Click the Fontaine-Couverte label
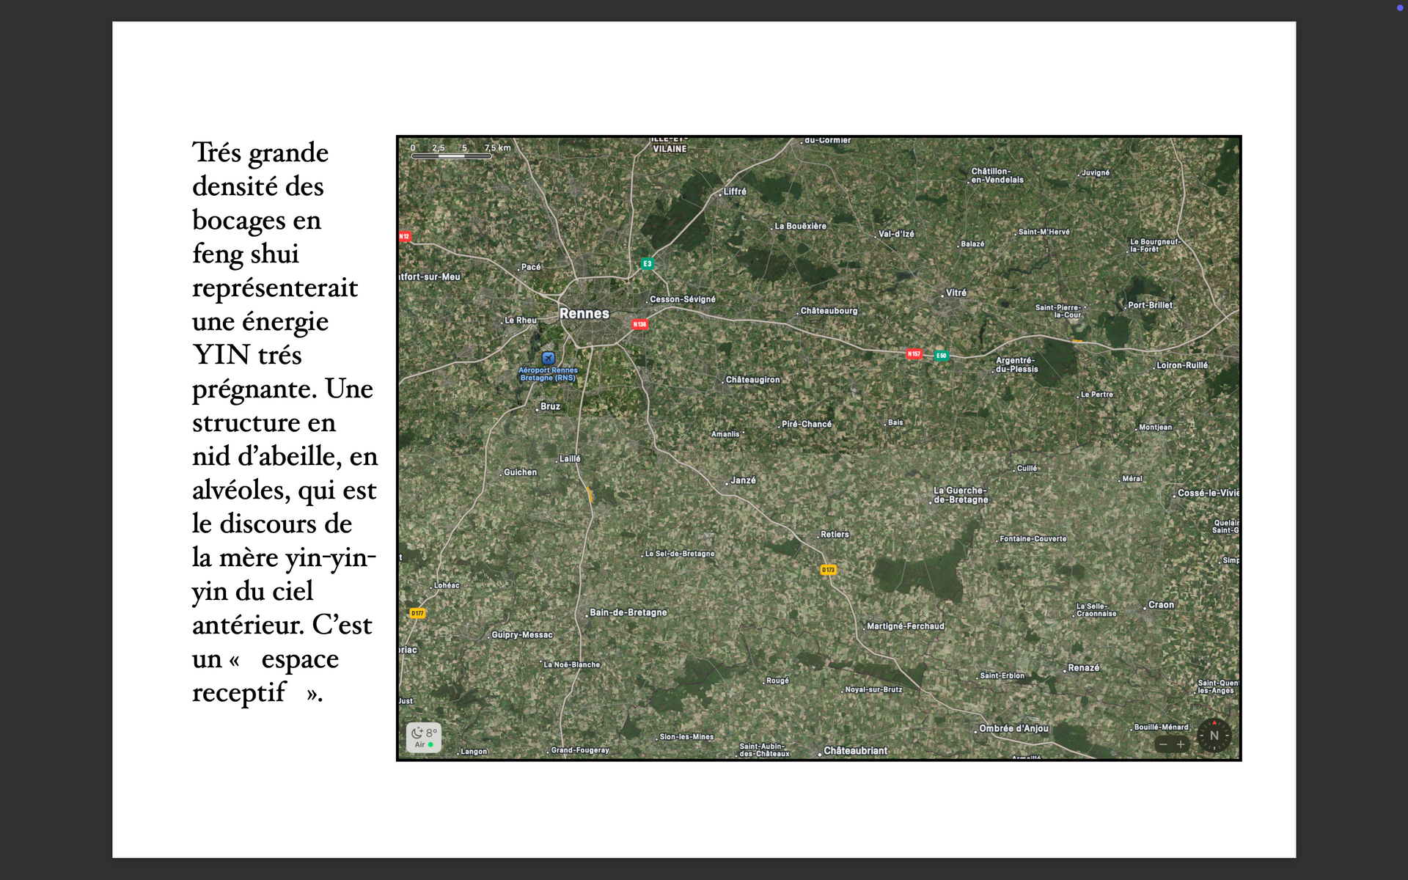This screenshot has height=880, width=1408. [1033, 539]
